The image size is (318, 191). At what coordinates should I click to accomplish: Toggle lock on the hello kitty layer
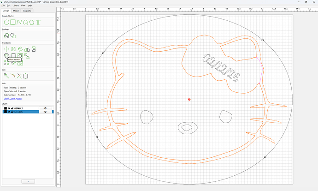[x=12, y=112]
